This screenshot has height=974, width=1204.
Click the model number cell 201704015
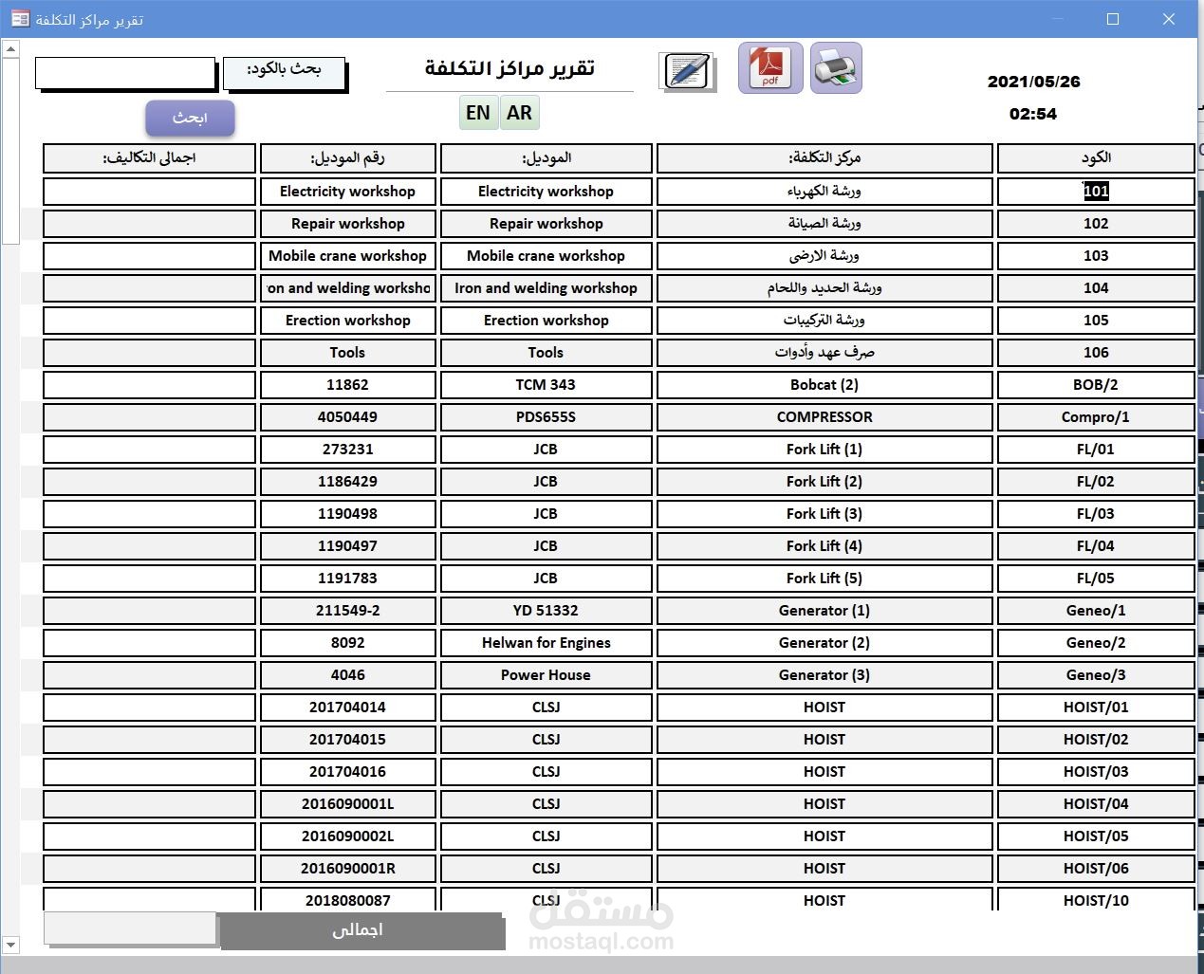click(x=347, y=739)
